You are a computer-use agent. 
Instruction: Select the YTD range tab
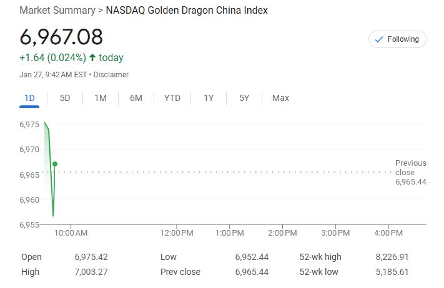[172, 98]
